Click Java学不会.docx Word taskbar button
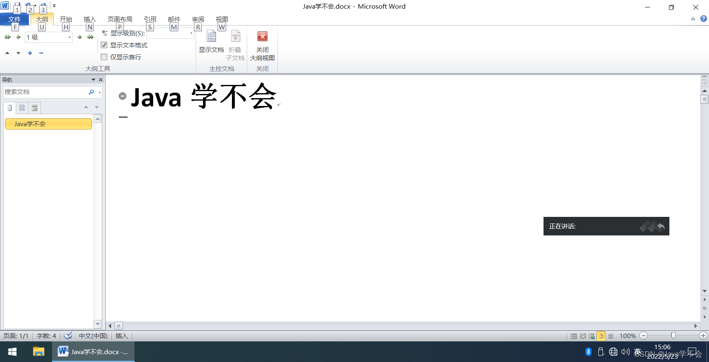This screenshot has height=362, width=709. [x=93, y=352]
